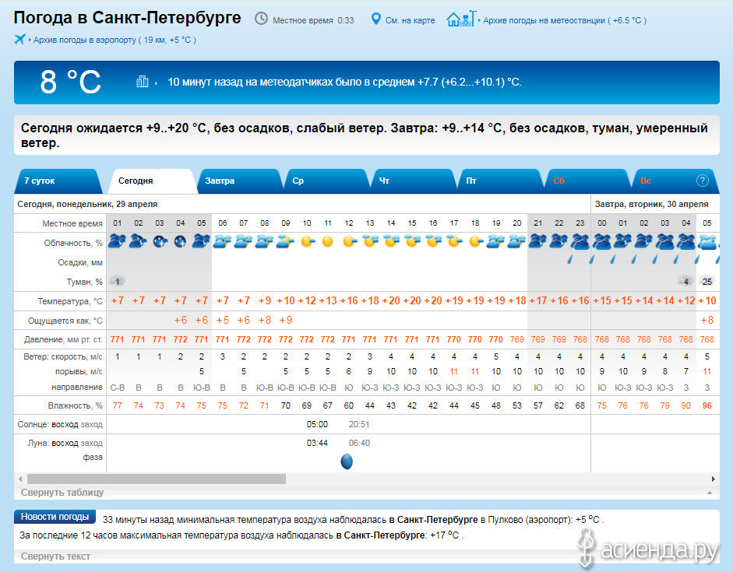733x572 pixels.
Task: Open the Сб forecast tab
Action: tap(587, 181)
